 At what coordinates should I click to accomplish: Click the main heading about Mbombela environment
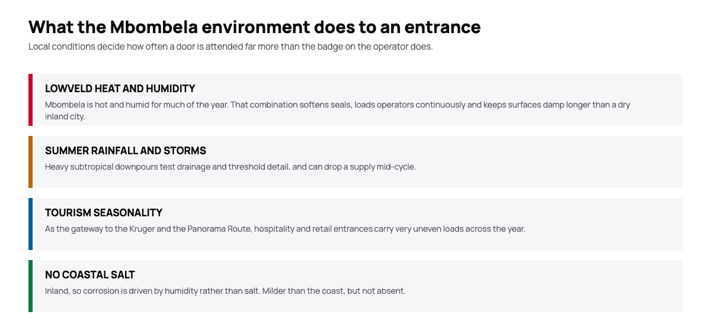255,27
